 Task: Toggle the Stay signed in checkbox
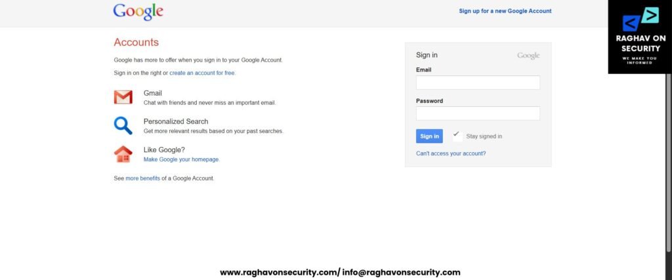click(457, 136)
